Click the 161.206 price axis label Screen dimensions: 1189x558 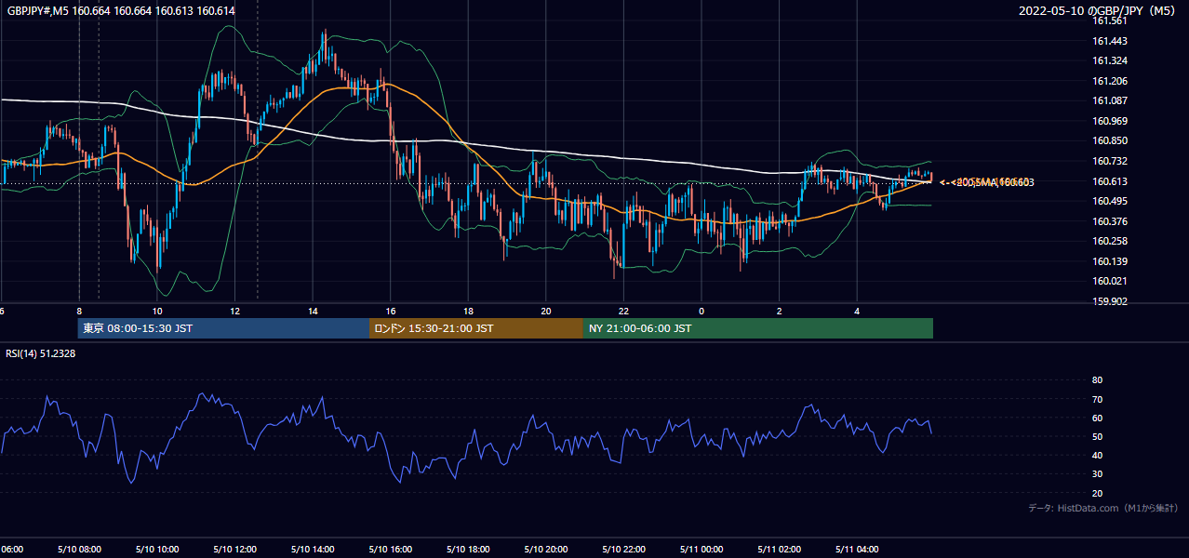point(1109,81)
